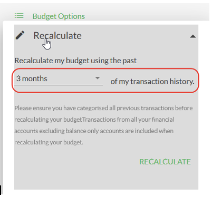The image size is (212, 197).
Task: Collapse the Recalculate panel with the up arrow
Action: coord(193,36)
